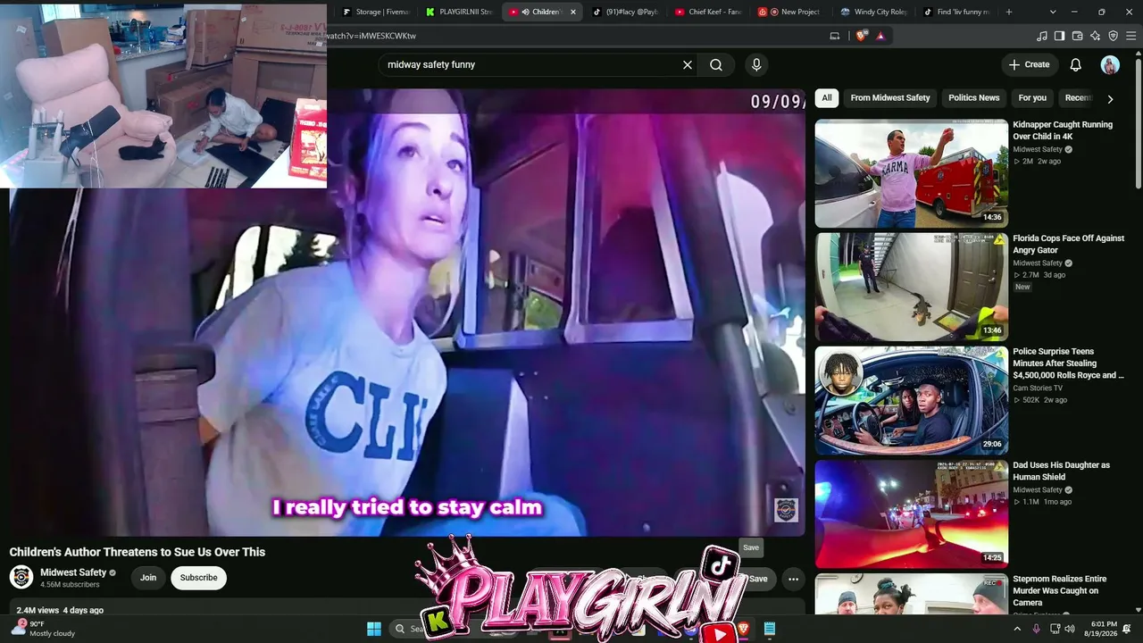Open the Leo AI sparkle icon
The width and height of the screenshot is (1143, 643).
tap(1096, 36)
